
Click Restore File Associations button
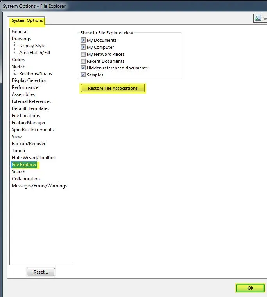point(113,88)
